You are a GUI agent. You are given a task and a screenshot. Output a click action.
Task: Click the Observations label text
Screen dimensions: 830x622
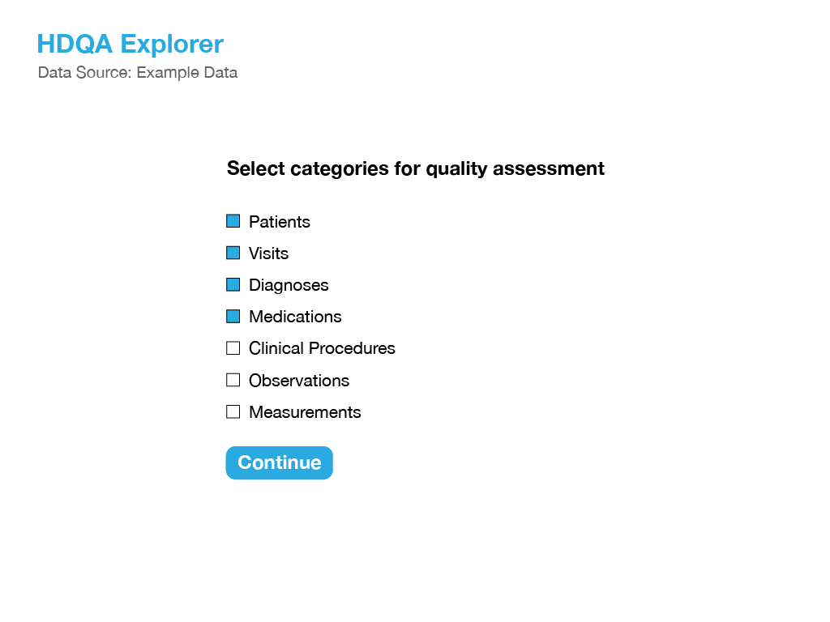click(x=299, y=381)
